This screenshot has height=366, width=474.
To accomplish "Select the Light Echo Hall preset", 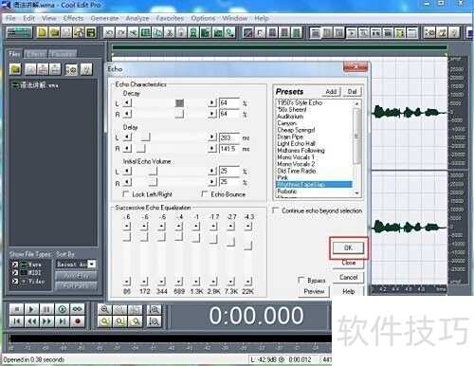I will coord(297,143).
